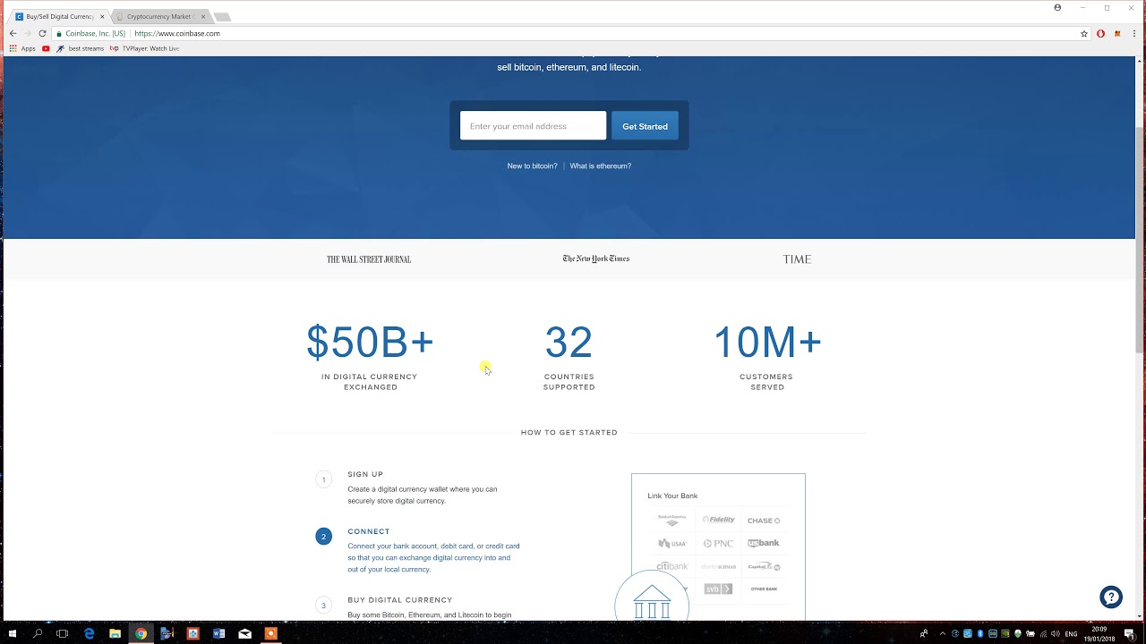The height and width of the screenshot is (644, 1146).
Task: Click the ENG language indicator in tray
Action: click(x=1071, y=633)
